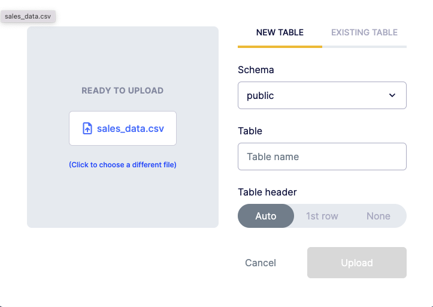Click the yellow underline beneath NEW TABLE

click(280, 46)
